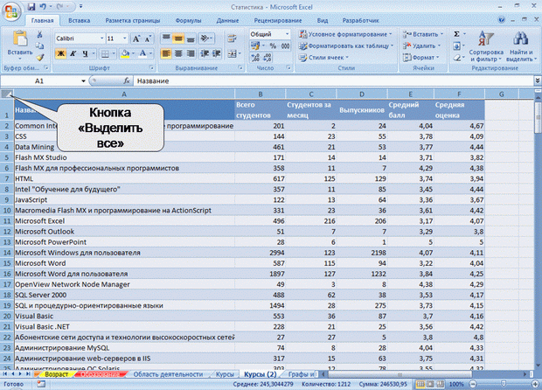Viewport: 542px width, 390px height.
Task: Switch to the Формулы ribbon tab
Action: click(x=188, y=20)
